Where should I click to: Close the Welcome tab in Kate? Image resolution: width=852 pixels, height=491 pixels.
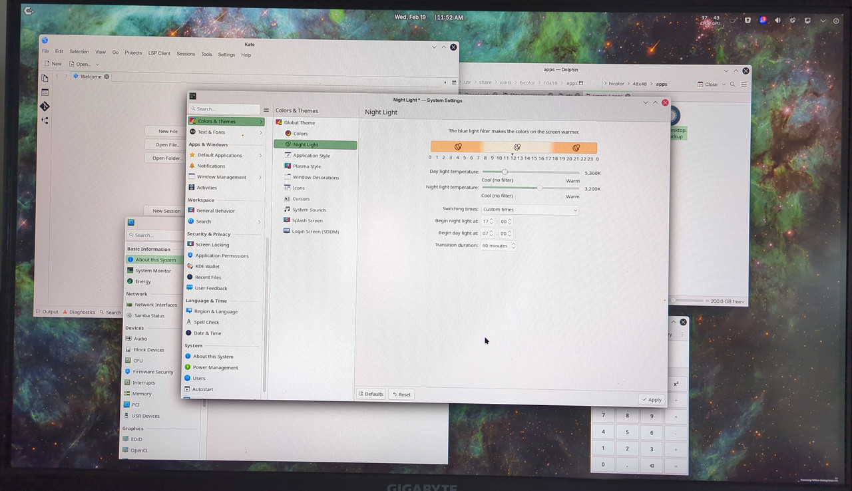106,77
